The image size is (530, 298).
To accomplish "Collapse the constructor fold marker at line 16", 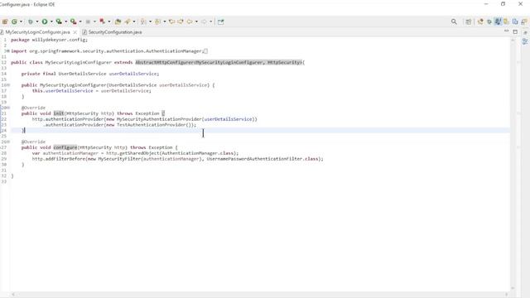I will point(8,85).
